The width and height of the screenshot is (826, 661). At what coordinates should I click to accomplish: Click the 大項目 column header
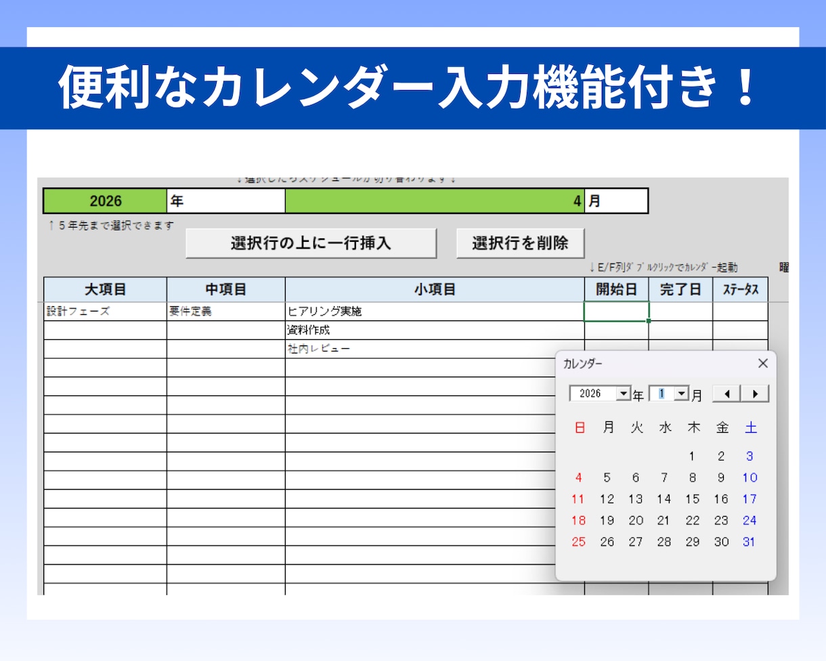(x=105, y=290)
